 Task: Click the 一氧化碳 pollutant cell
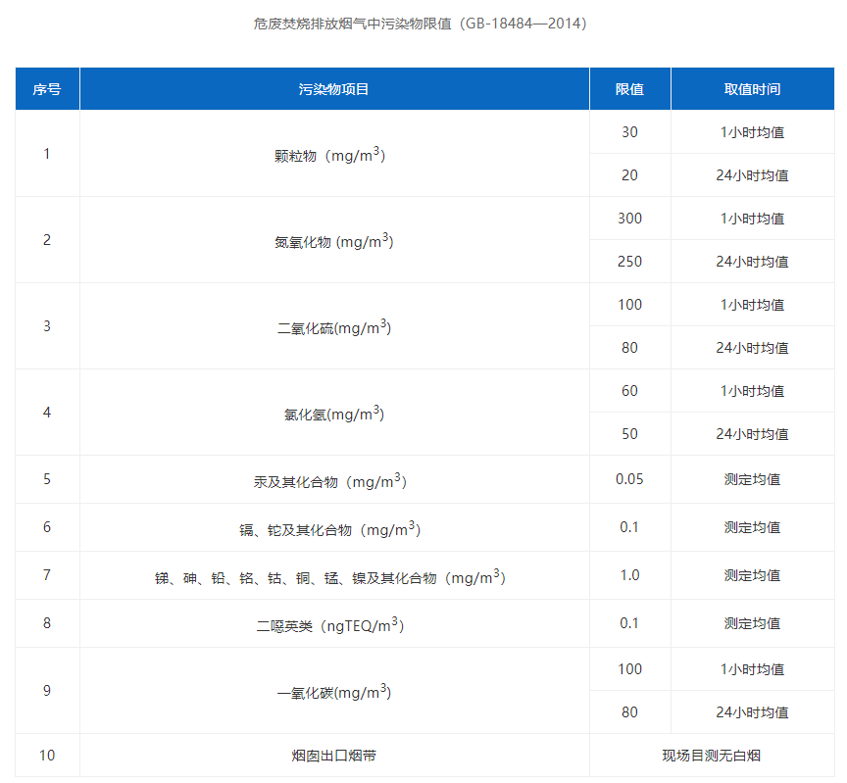coord(333,692)
